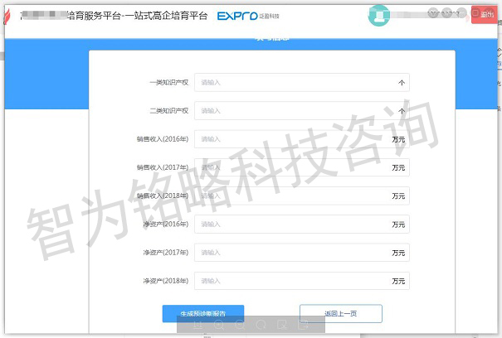Screen dimensions: 502x338
Task: Click the red flame platform logo
Action: coord(11,17)
